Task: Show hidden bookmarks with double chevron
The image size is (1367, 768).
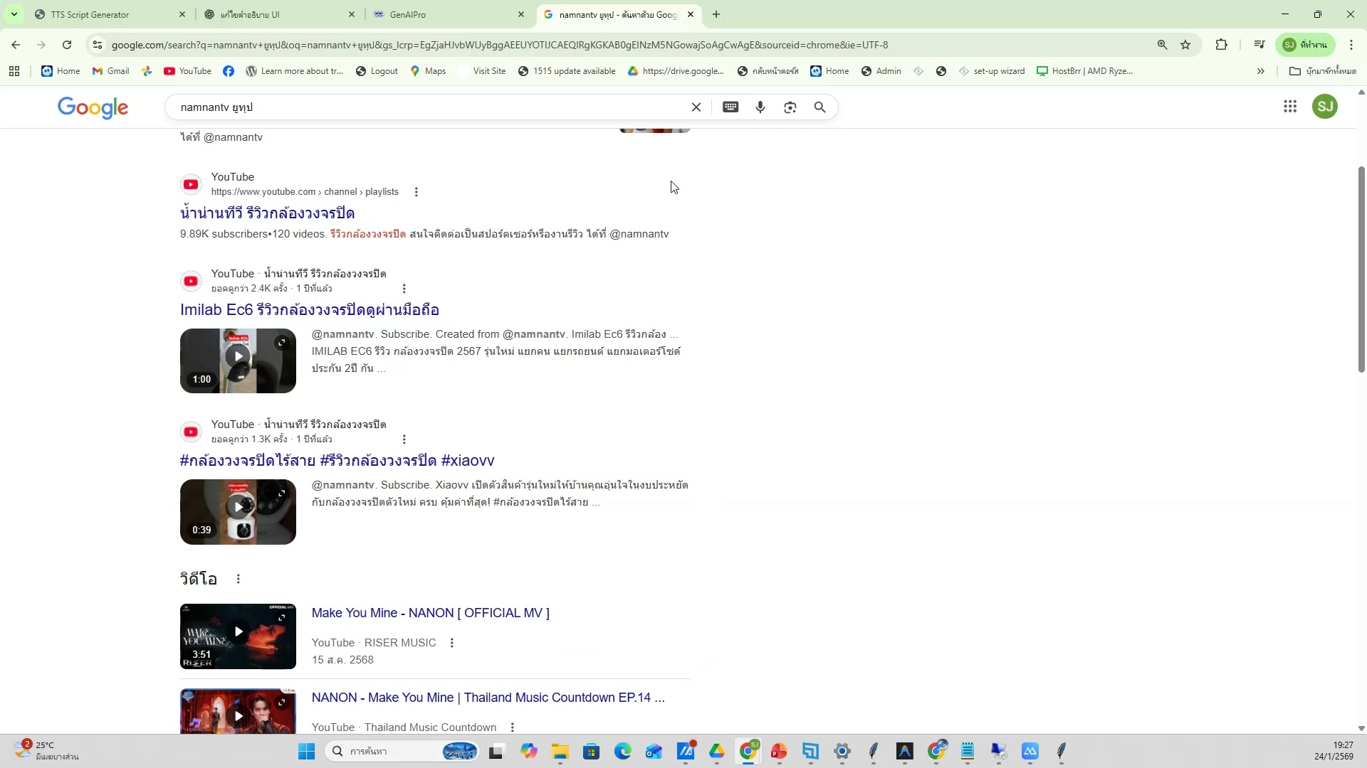Action: point(1260,71)
